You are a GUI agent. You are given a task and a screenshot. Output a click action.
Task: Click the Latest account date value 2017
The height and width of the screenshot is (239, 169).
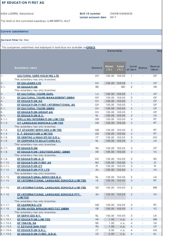113,17
